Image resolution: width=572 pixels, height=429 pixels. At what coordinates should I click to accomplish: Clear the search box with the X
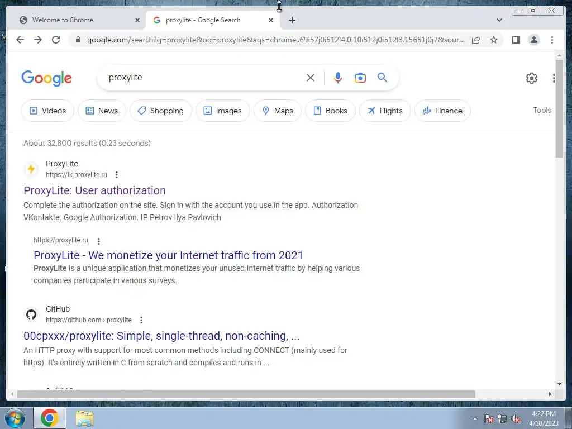tap(311, 78)
